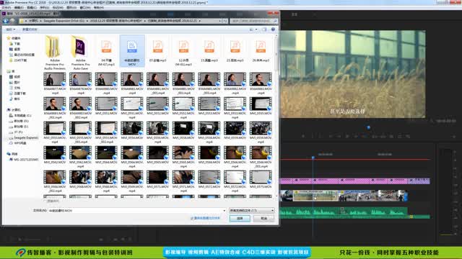Click the Open button in import dialog

tap(240, 219)
